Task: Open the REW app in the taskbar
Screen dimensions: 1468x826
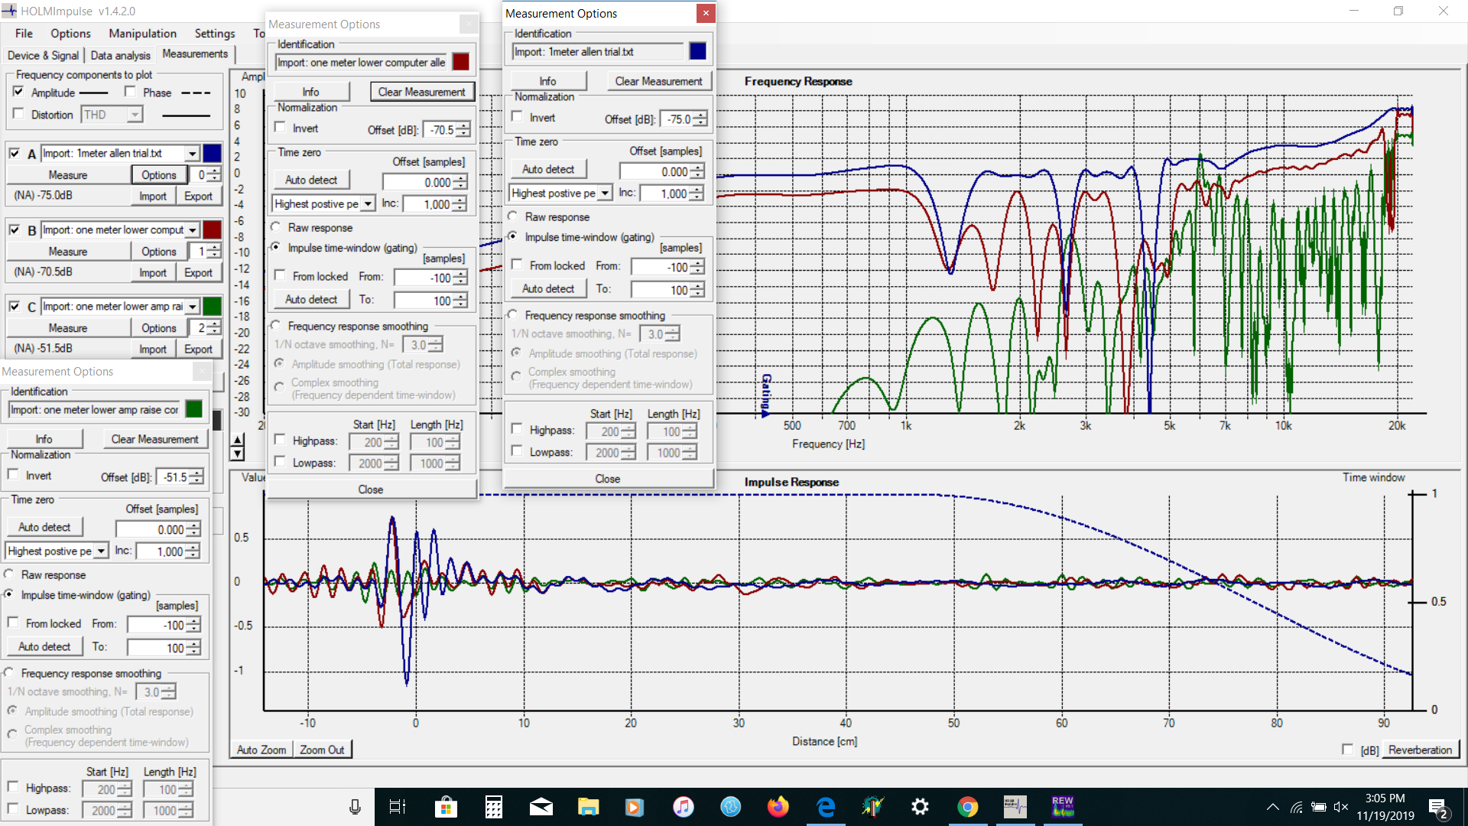Action: [x=1063, y=807]
